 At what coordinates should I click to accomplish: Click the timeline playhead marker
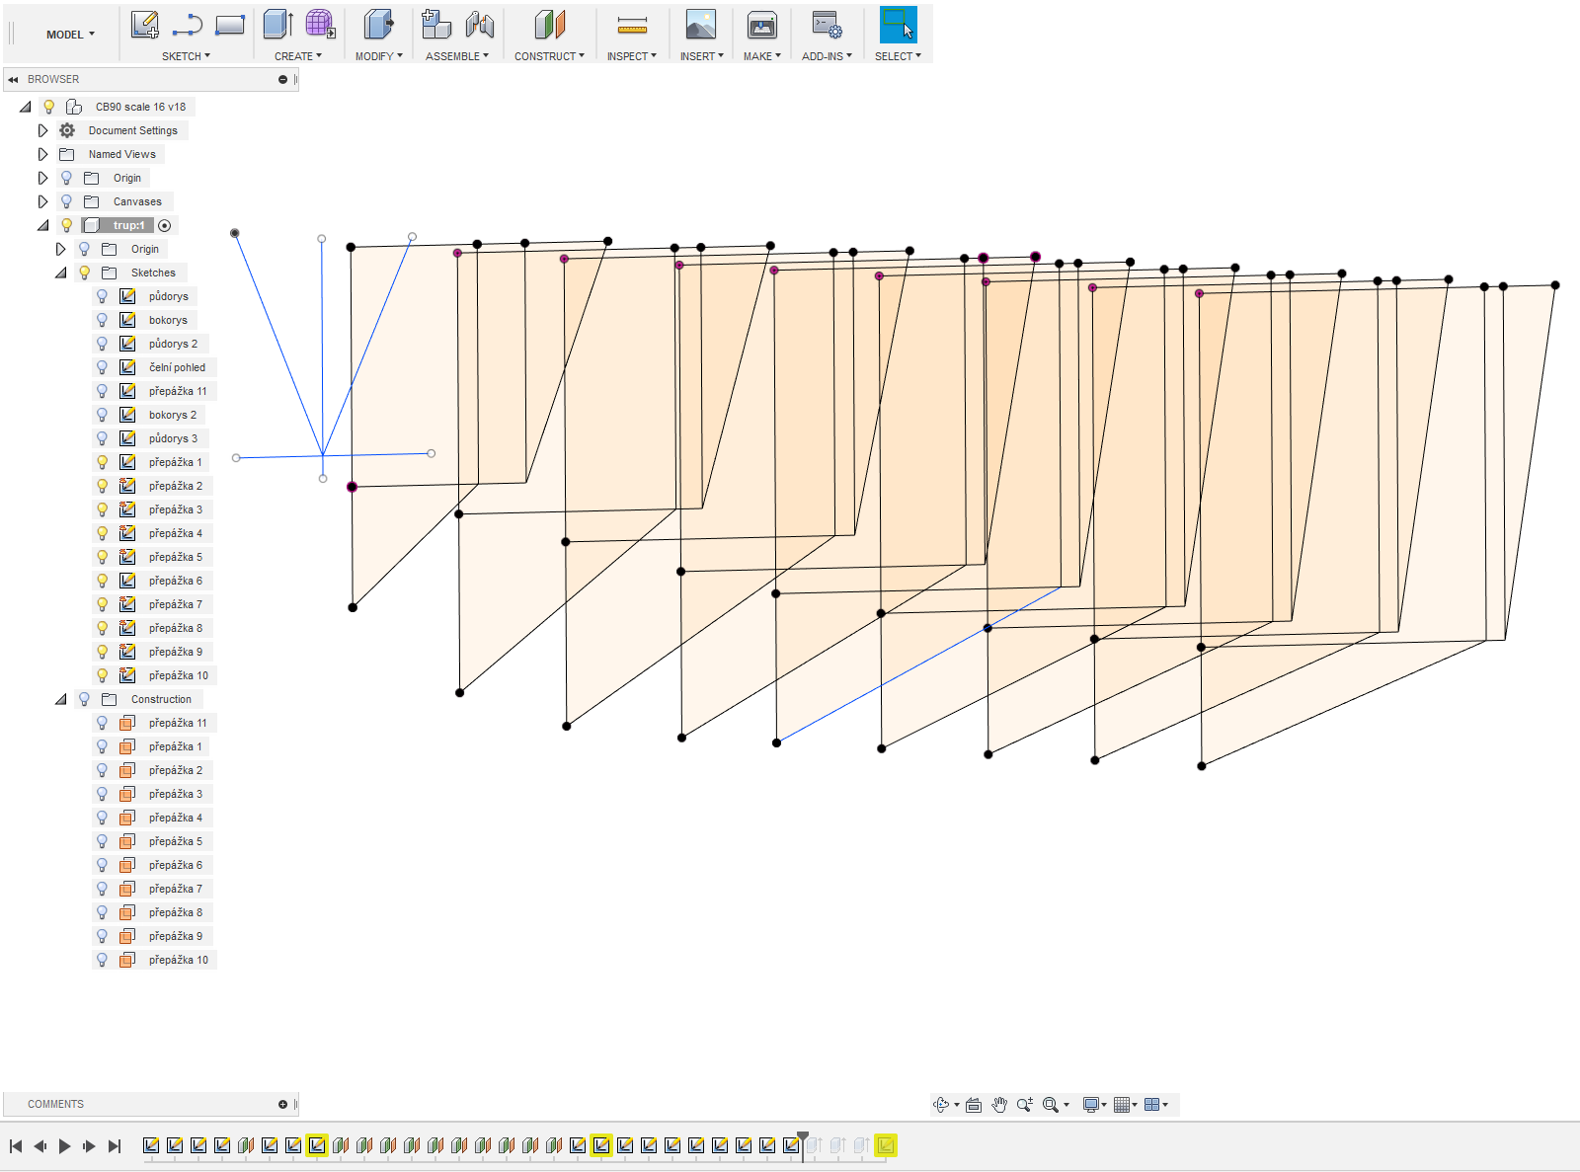[x=803, y=1137]
